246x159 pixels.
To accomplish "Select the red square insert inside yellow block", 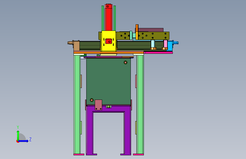I will click(109, 41).
